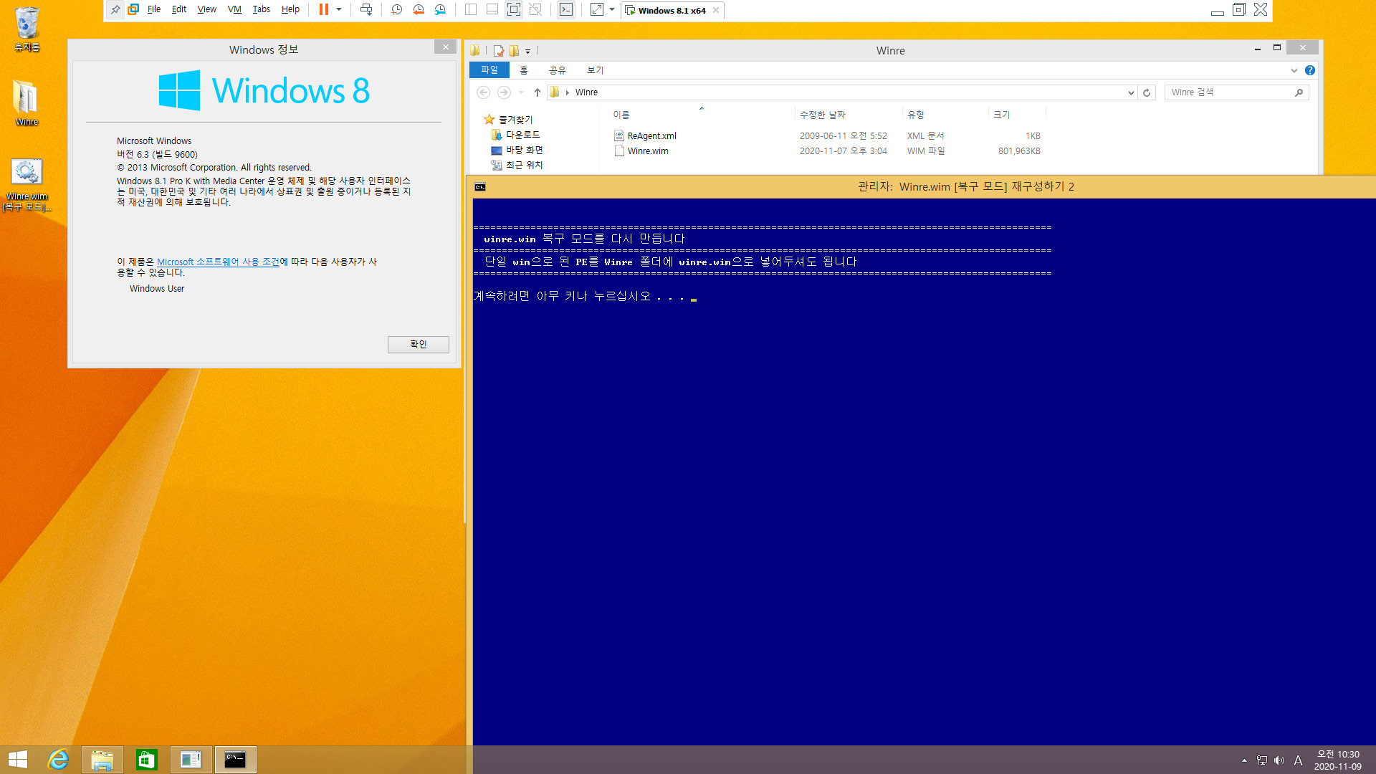
Task: Expand the stretch display dropdown arrow
Action: pyautogui.click(x=612, y=9)
